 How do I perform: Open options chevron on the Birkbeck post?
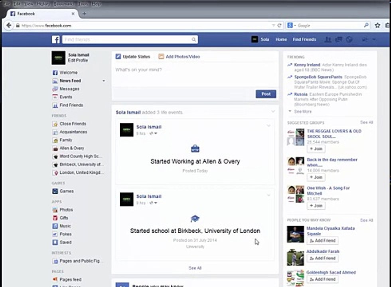269,195
